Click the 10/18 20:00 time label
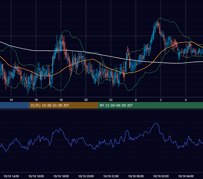Image resolution: width=203 pixels, height=179 pixels. (x=86, y=176)
